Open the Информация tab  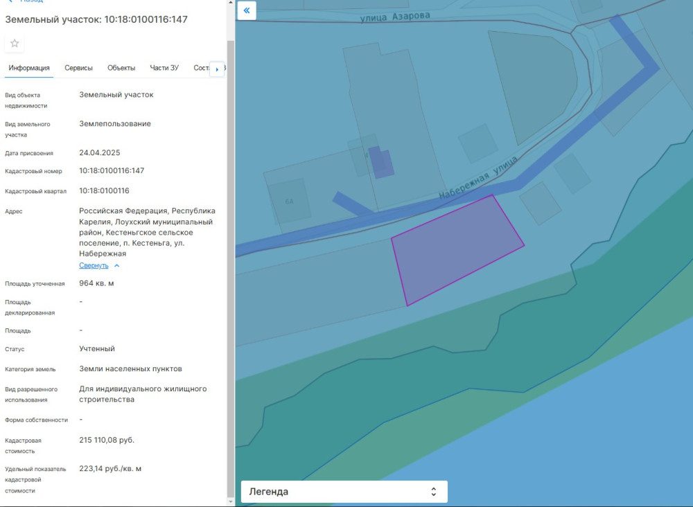coord(29,68)
